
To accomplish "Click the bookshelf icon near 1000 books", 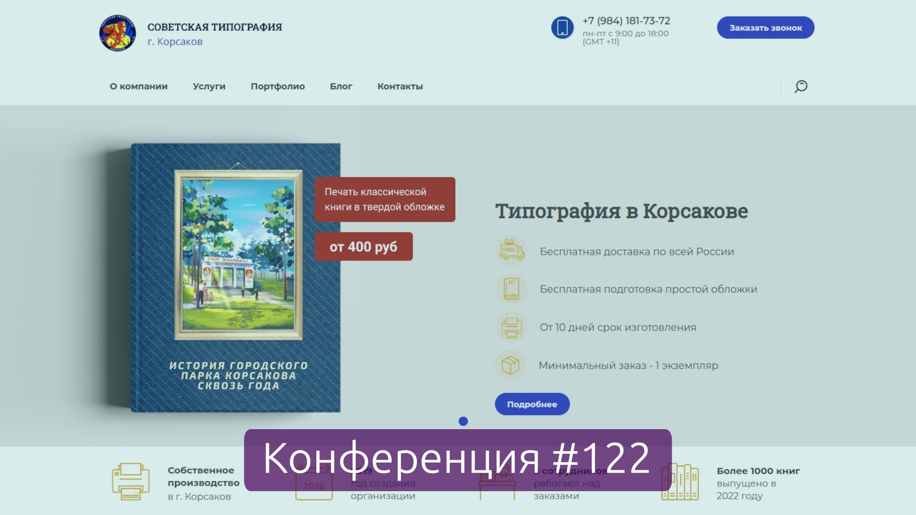I will click(x=680, y=483).
